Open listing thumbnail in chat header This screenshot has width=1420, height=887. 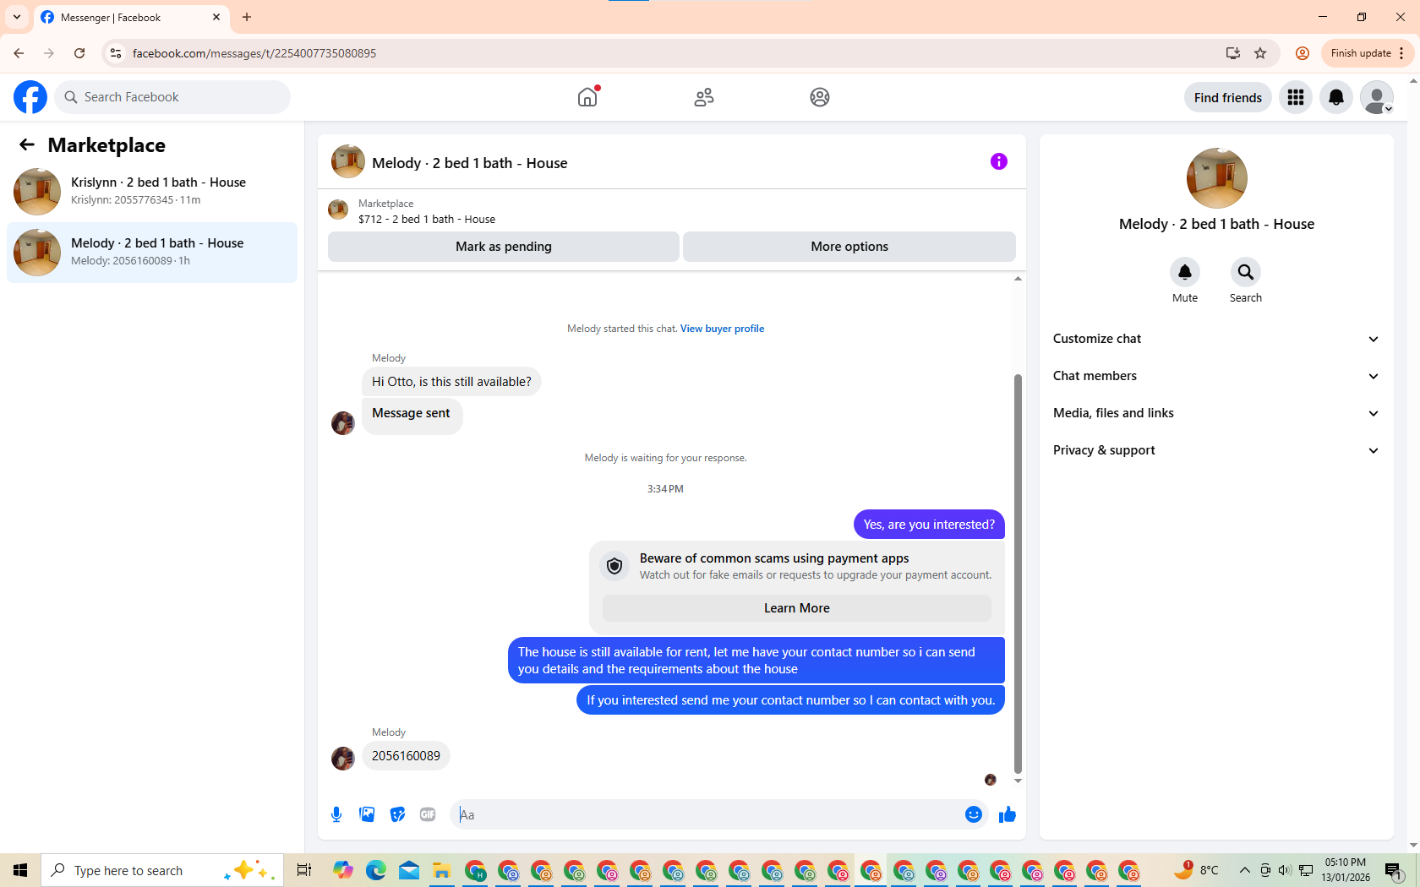tap(348, 161)
